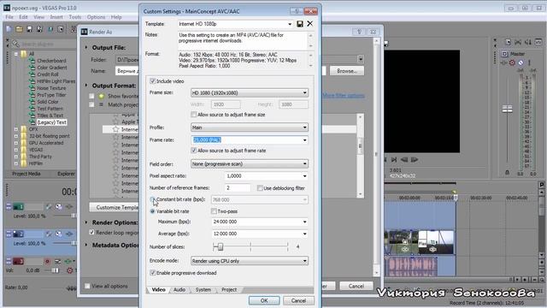Click the Save icon in VEGAS toolbar

[29, 29]
